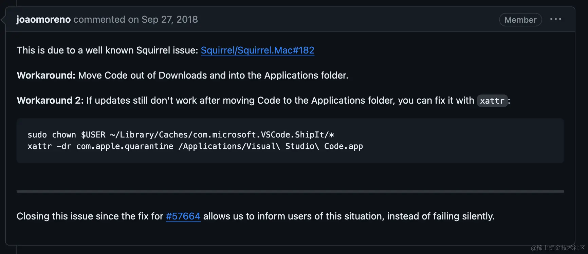Screen dimensions: 588x254
Task: Open the comment's three-dot options menu
Action: pyautogui.click(x=555, y=19)
